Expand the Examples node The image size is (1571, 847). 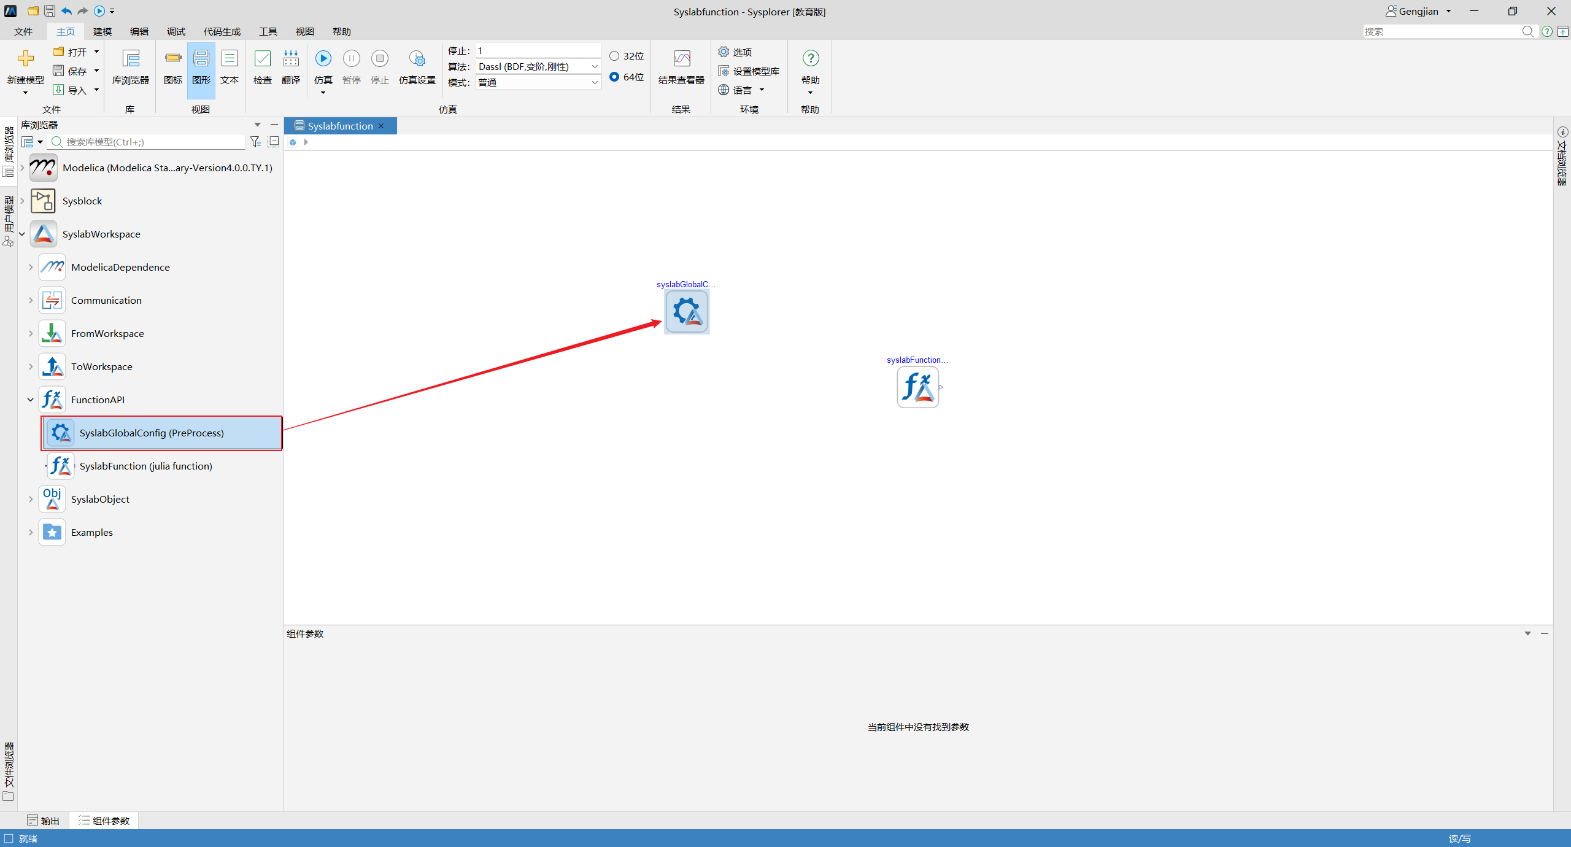click(x=31, y=532)
